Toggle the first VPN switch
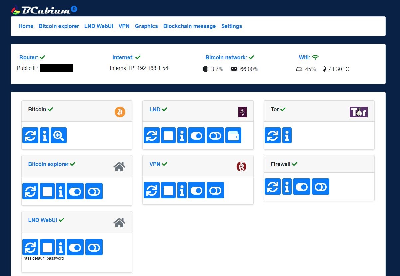 [196, 190]
